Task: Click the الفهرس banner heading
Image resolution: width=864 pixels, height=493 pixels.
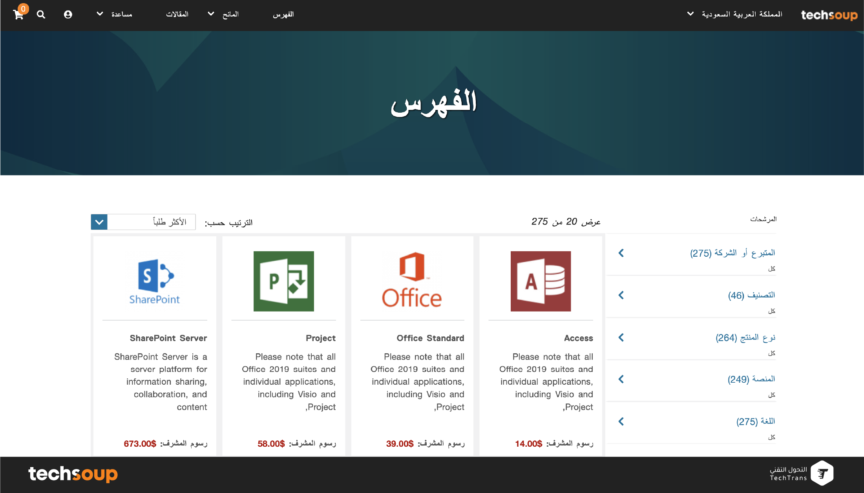Action: [x=433, y=103]
